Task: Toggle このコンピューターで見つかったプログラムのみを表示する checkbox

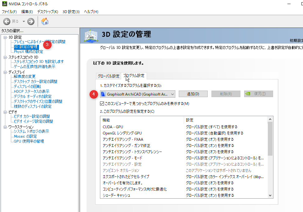Action: [x=102, y=104]
